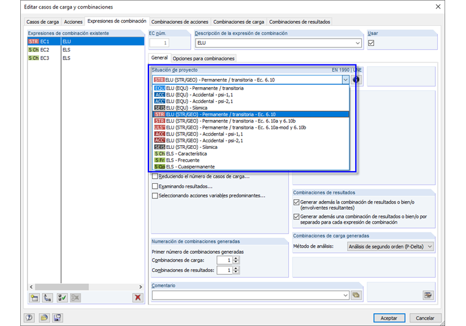
Task: Click the Cancelar button
Action: (425, 318)
